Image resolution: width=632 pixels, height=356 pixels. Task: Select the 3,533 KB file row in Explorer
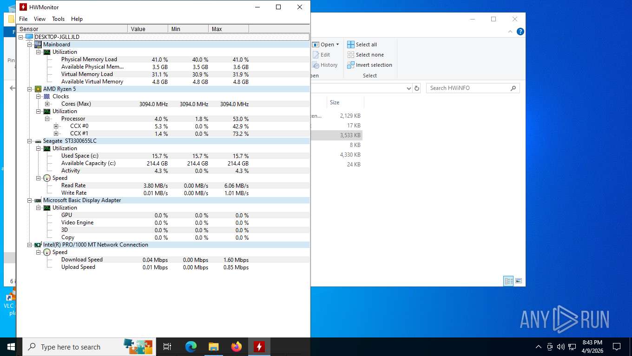(x=337, y=135)
